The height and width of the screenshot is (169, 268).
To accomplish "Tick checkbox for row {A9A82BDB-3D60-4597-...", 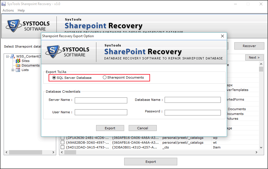I will 63,143.
